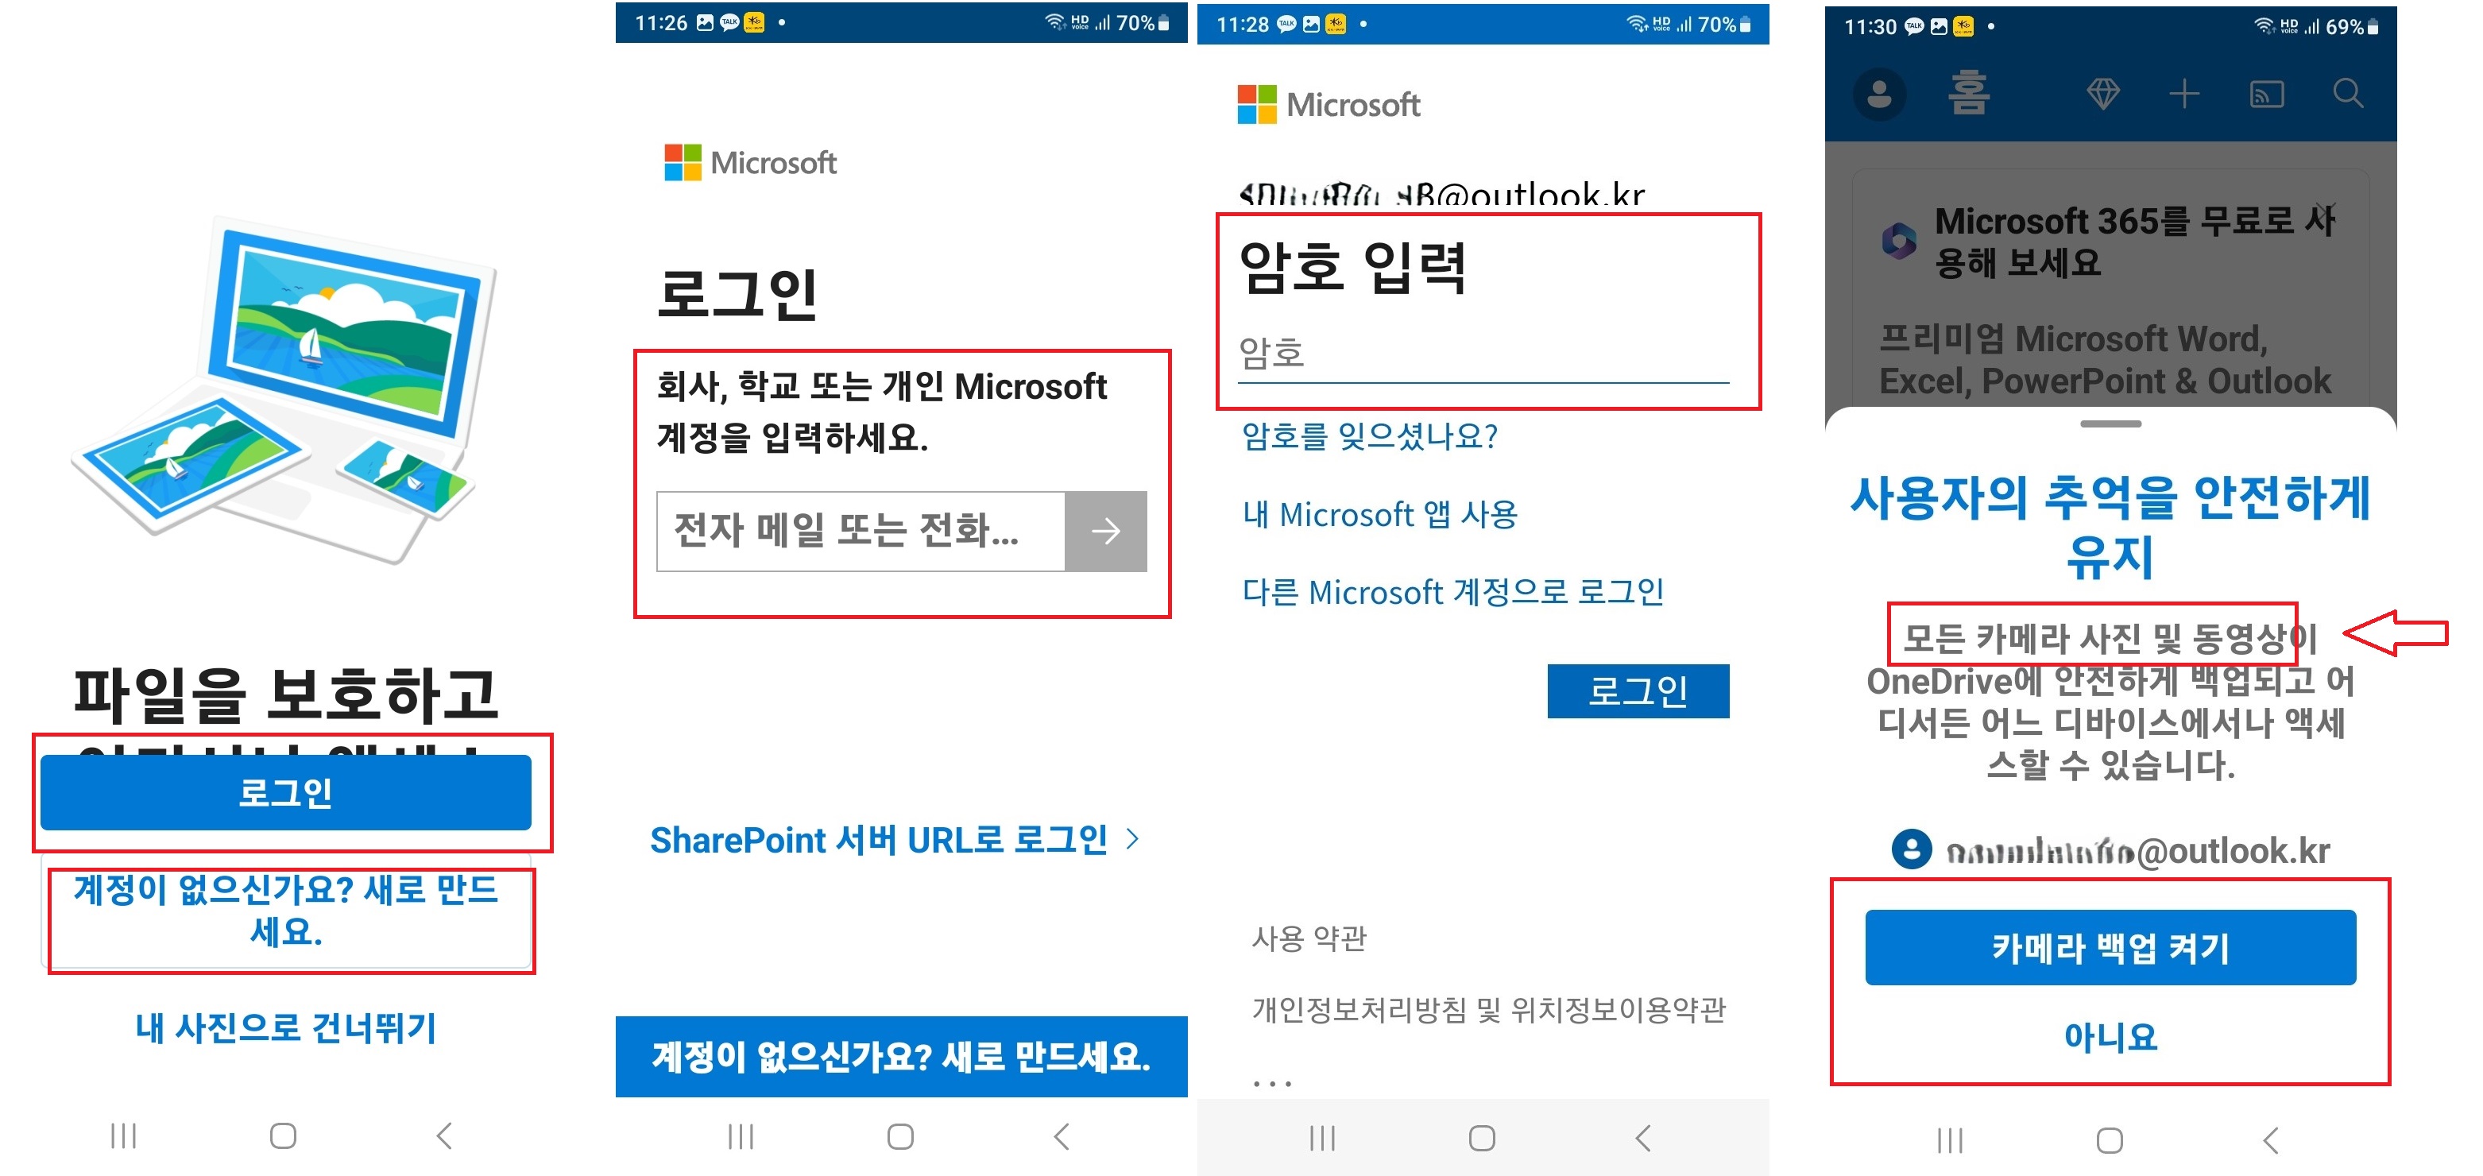The image size is (2483, 1176).
Task: Tap Microsoft logo on the 로그인 screen
Action: click(750, 162)
